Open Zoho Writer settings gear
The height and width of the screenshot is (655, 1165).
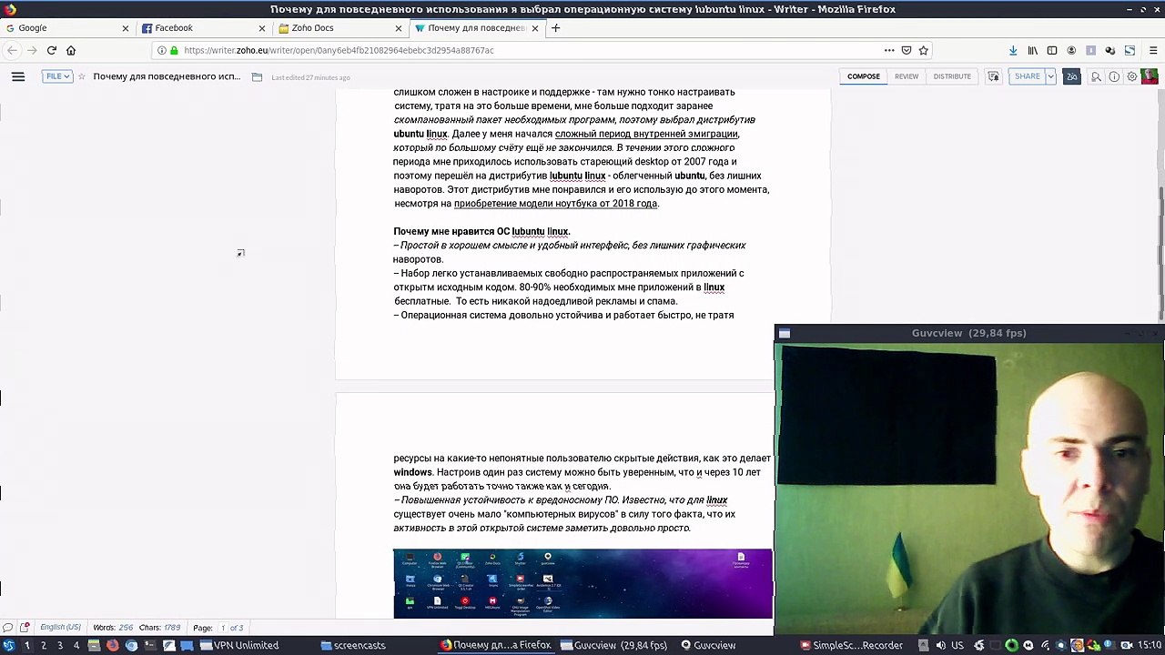(x=1132, y=76)
